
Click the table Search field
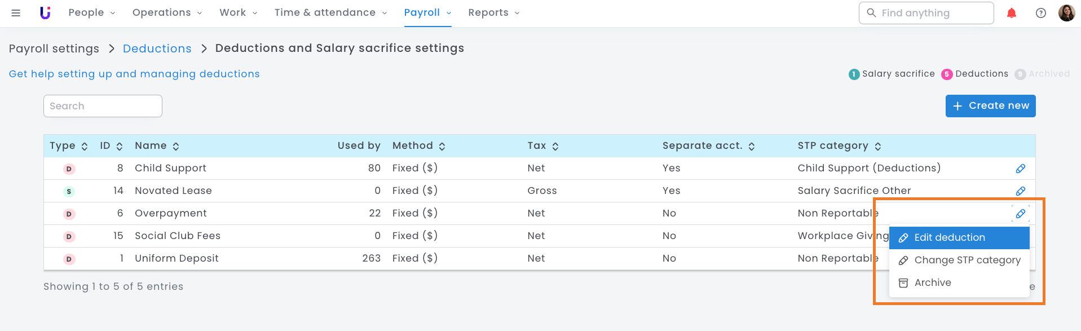pos(103,106)
